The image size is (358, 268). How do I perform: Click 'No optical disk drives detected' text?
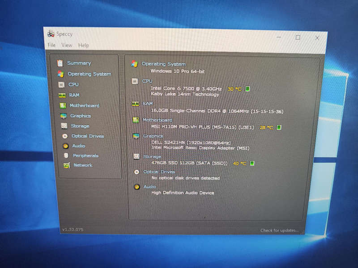pyautogui.click(x=186, y=178)
